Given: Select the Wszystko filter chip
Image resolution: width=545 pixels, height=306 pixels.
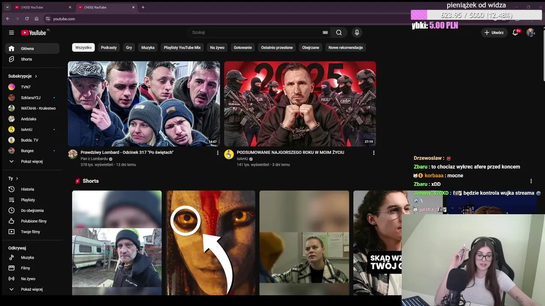Looking at the screenshot, I should (83, 48).
